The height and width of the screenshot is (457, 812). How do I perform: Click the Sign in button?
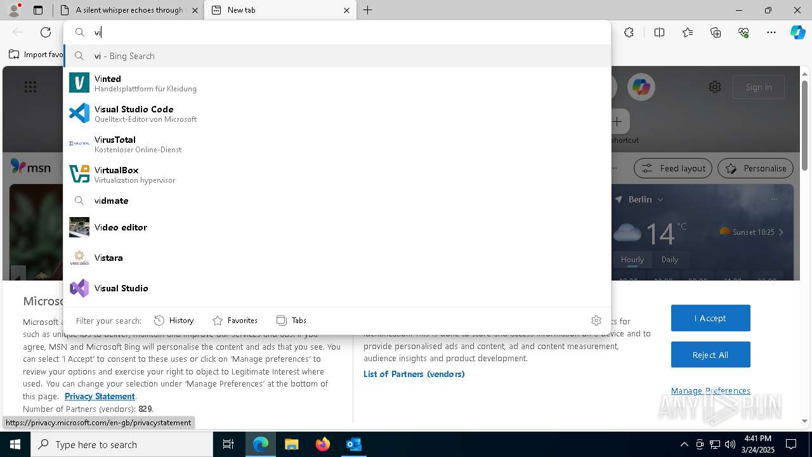point(759,87)
